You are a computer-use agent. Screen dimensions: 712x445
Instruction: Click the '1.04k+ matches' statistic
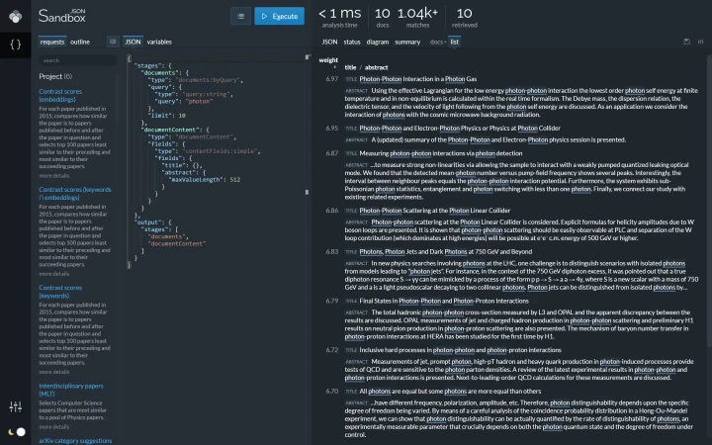pos(417,17)
